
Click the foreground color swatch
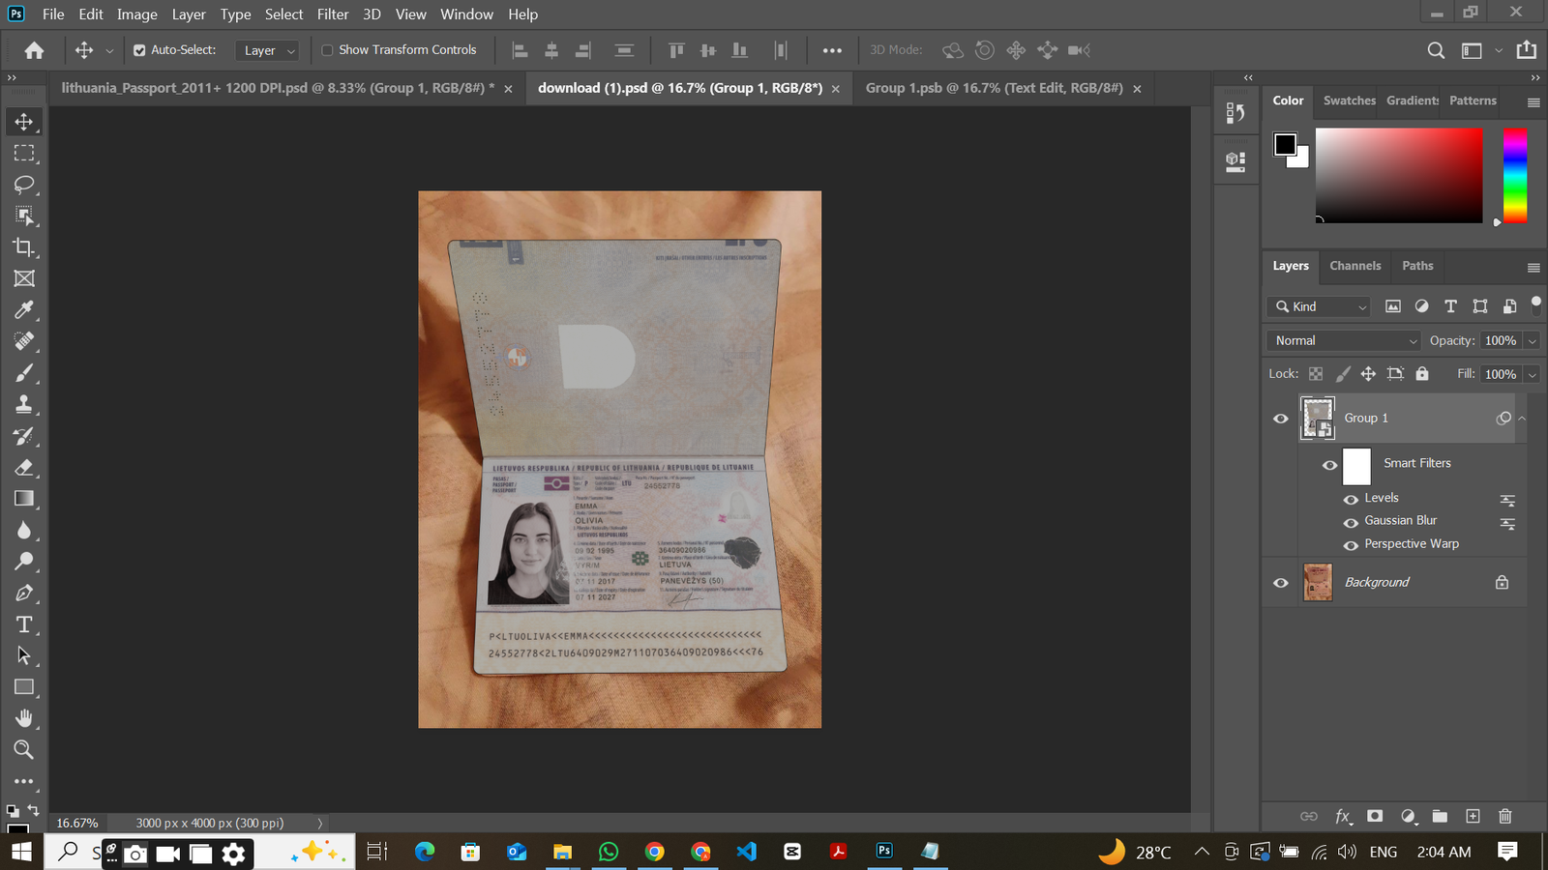pos(1285,144)
